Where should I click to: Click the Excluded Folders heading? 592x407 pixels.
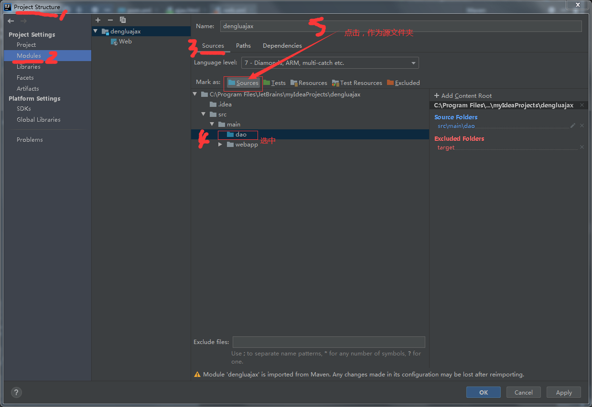click(459, 138)
